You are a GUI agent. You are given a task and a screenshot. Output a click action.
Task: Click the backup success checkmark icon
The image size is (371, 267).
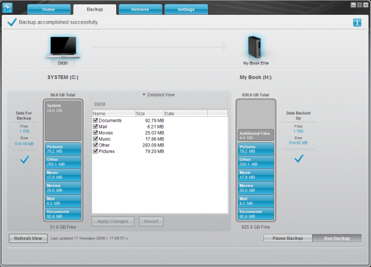(x=12, y=22)
